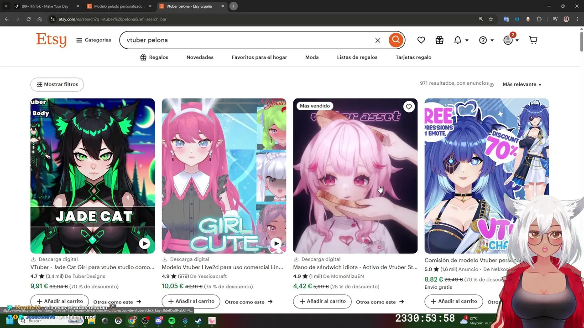The image size is (584, 328).
Task: Open Steam from the taskbar
Action: 198,321
